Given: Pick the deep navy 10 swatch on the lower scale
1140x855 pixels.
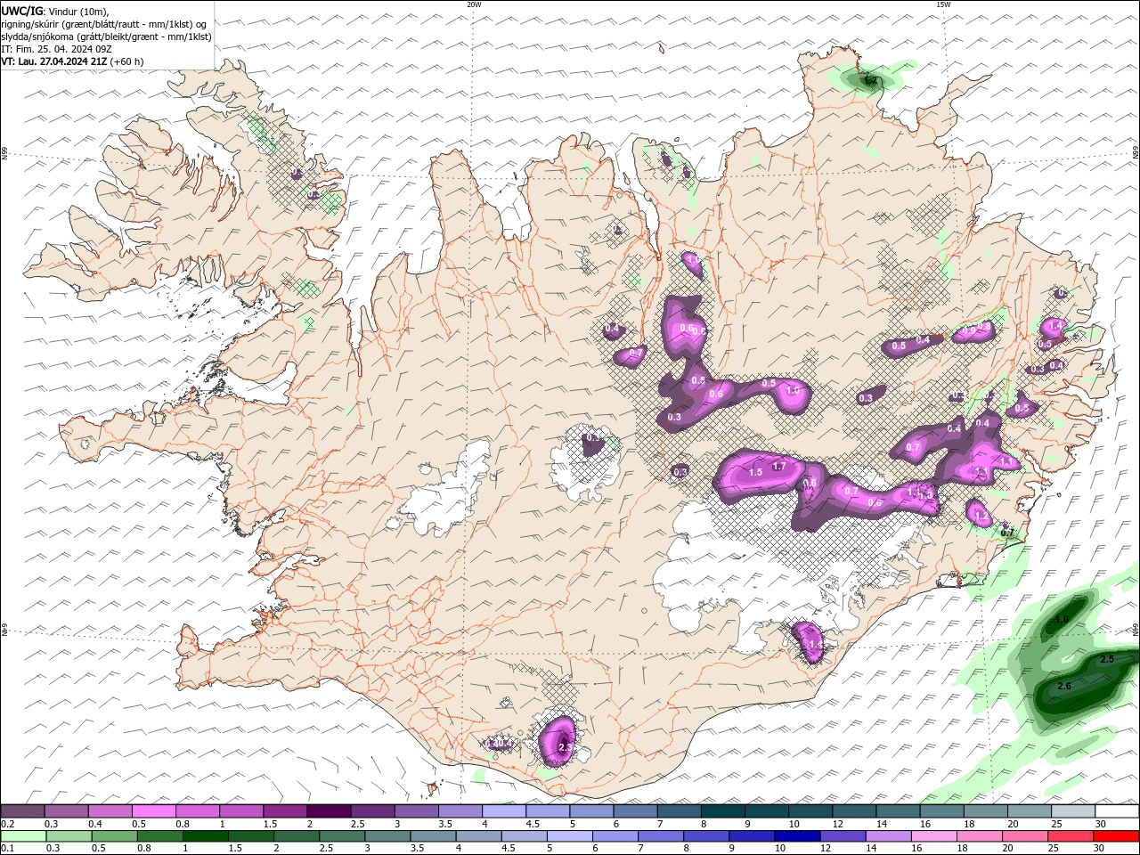Looking at the screenshot, I should [x=797, y=836].
